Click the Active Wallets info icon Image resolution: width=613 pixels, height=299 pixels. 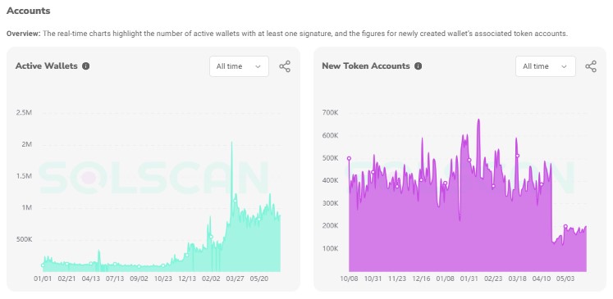pyautogui.click(x=86, y=66)
